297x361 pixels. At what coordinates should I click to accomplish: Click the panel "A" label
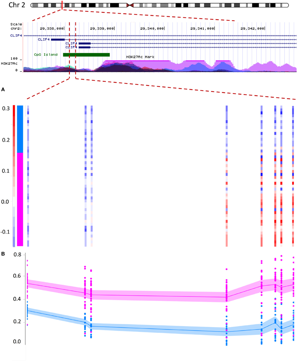[3, 90]
